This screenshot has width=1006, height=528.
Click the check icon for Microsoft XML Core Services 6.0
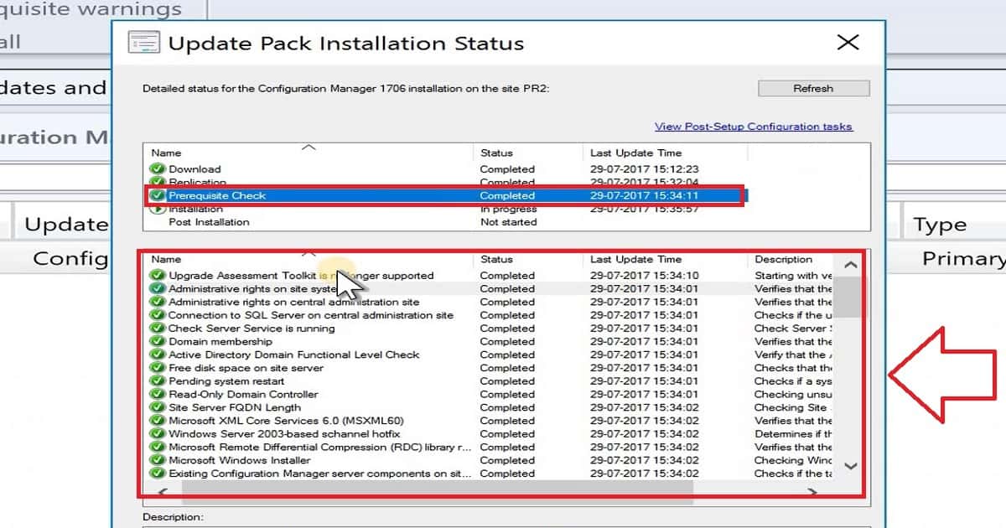click(x=158, y=421)
